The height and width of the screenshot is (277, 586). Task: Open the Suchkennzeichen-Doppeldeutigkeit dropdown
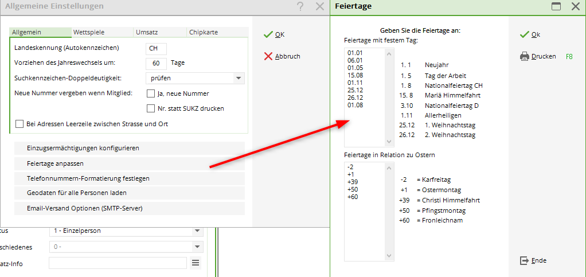pos(239,78)
